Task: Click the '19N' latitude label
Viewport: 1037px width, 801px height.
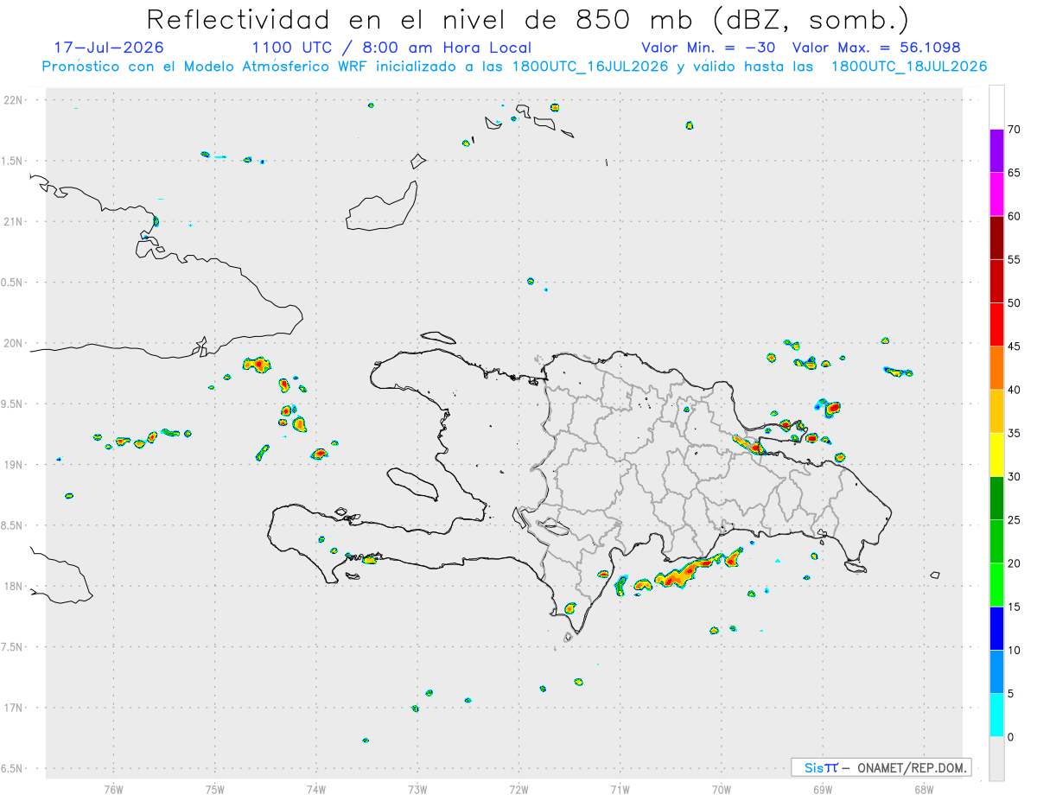Action: (15, 464)
